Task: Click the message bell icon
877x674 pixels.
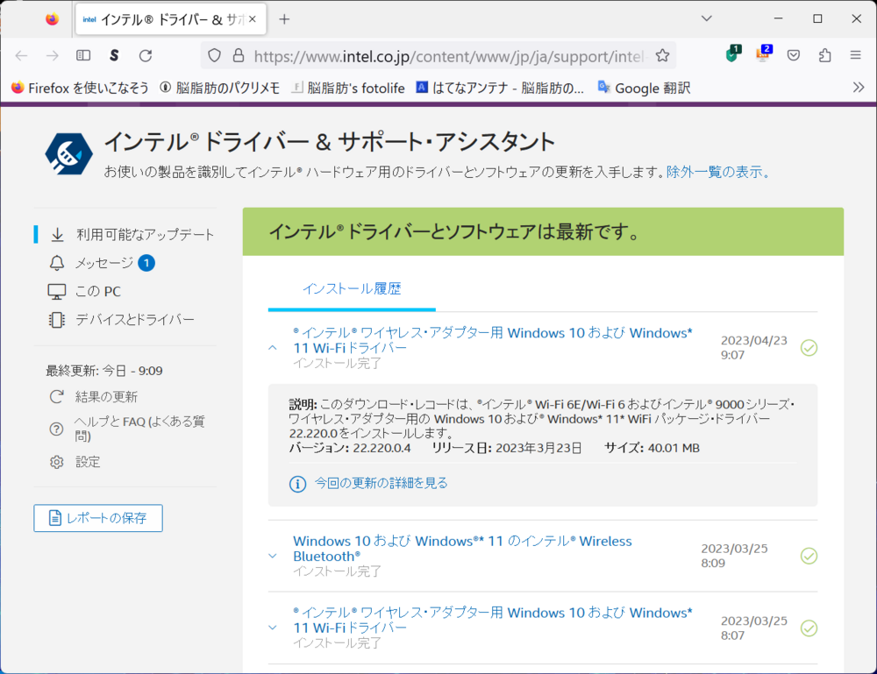Action: (x=56, y=263)
